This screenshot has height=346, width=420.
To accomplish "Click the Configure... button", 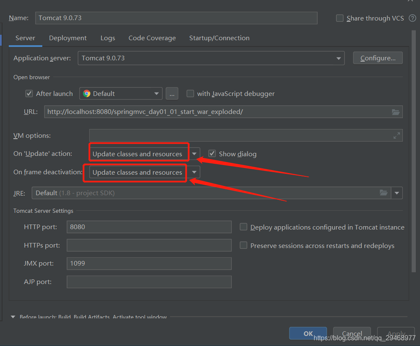I will pyautogui.click(x=378, y=58).
